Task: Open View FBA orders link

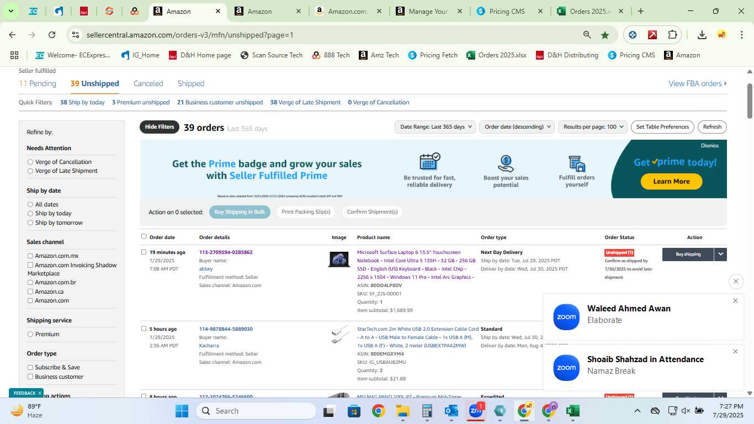Action: click(x=698, y=83)
